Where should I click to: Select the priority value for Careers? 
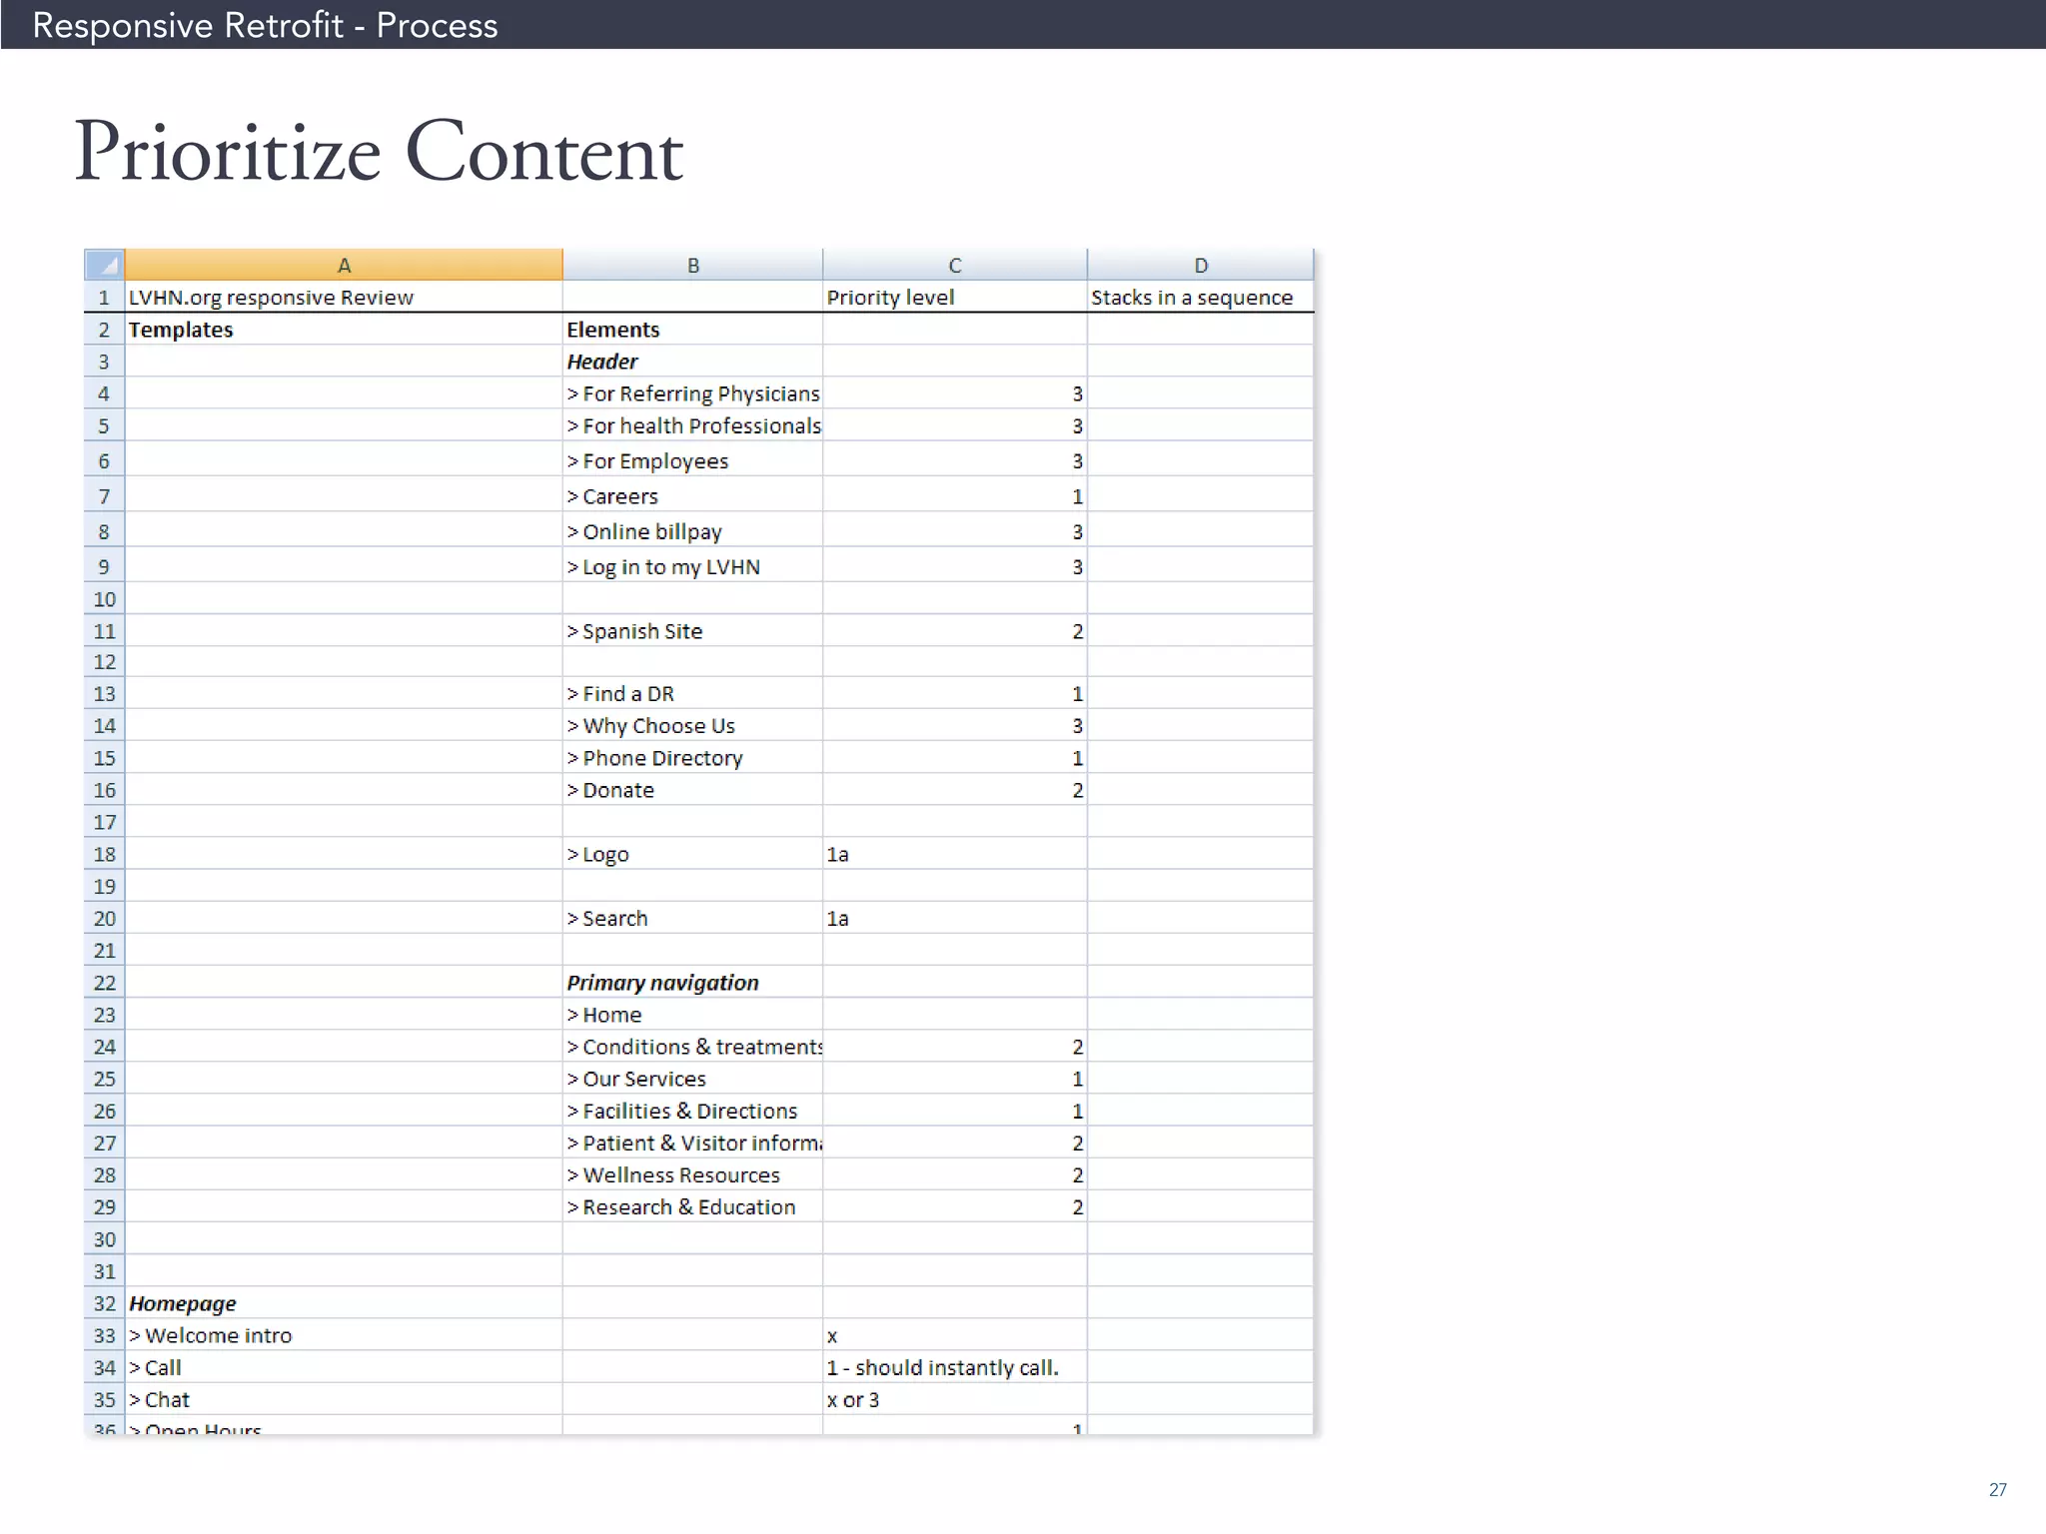coord(954,495)
